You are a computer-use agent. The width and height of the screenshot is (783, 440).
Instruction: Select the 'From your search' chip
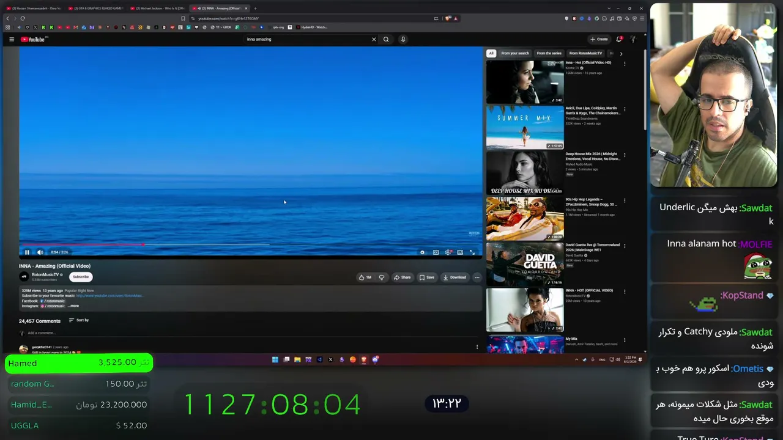coord(515,53)
